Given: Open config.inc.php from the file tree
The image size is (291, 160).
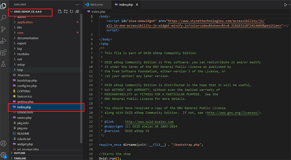Looking at the screenshot, I should coord(27,86).
